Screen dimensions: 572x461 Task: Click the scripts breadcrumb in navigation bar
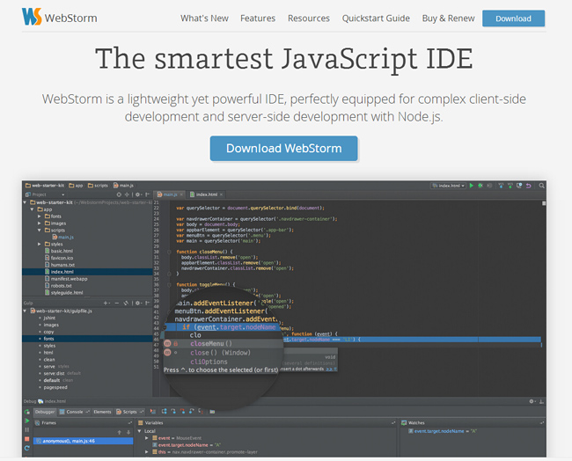point(98,186)
